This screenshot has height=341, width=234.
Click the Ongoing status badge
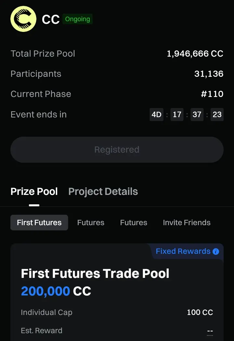click(77, 19)
